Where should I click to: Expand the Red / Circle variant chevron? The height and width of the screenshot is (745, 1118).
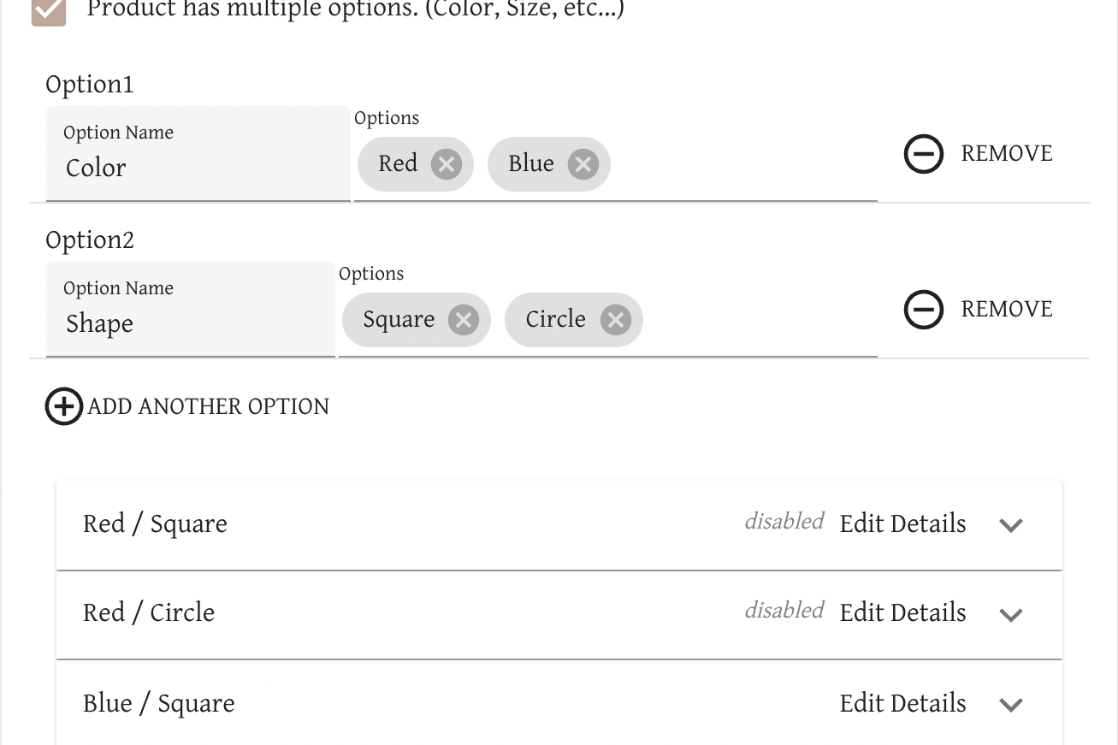[1011, 614]
